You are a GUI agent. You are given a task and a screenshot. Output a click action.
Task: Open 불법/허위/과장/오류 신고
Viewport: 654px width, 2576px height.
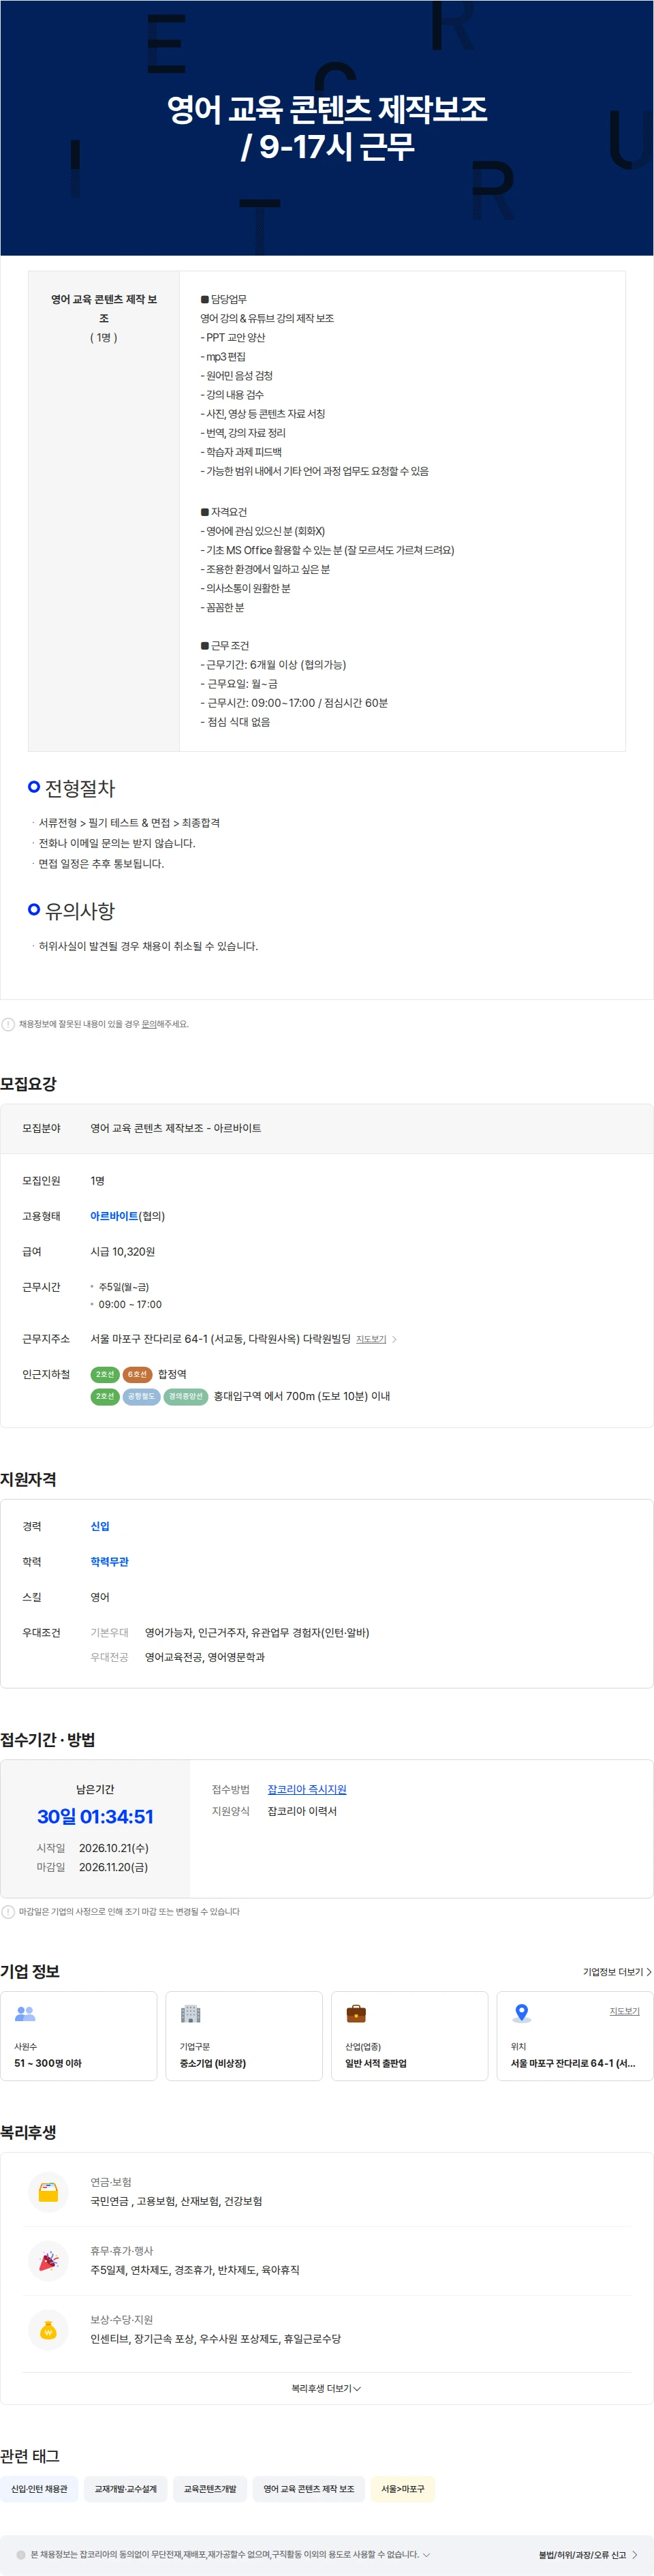(588, 2554)
